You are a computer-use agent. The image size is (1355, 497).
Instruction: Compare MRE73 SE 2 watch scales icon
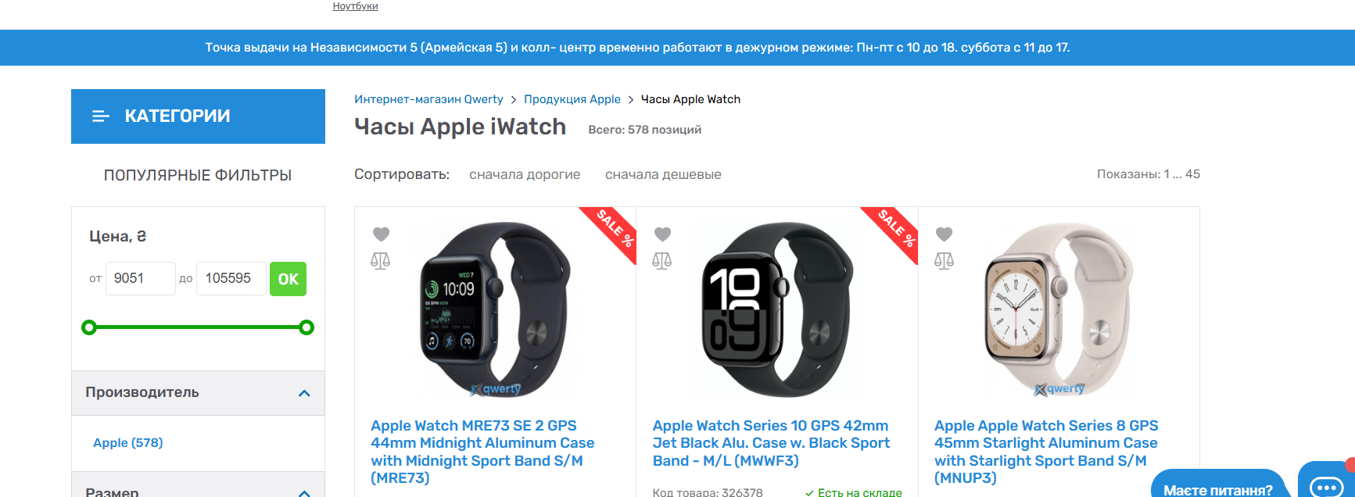(381, 260)
